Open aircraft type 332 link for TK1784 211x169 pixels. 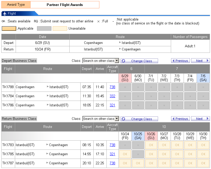(x=112, y=96)
